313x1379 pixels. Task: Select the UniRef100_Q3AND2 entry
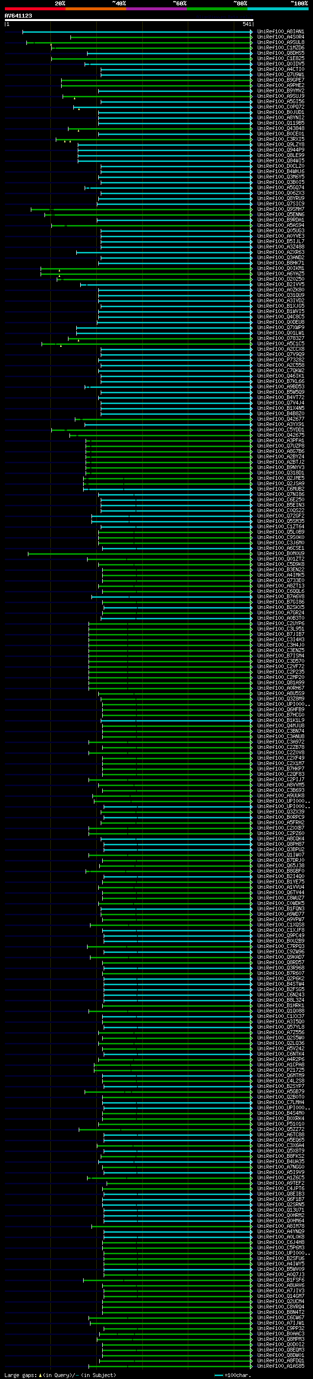(281, 257)
